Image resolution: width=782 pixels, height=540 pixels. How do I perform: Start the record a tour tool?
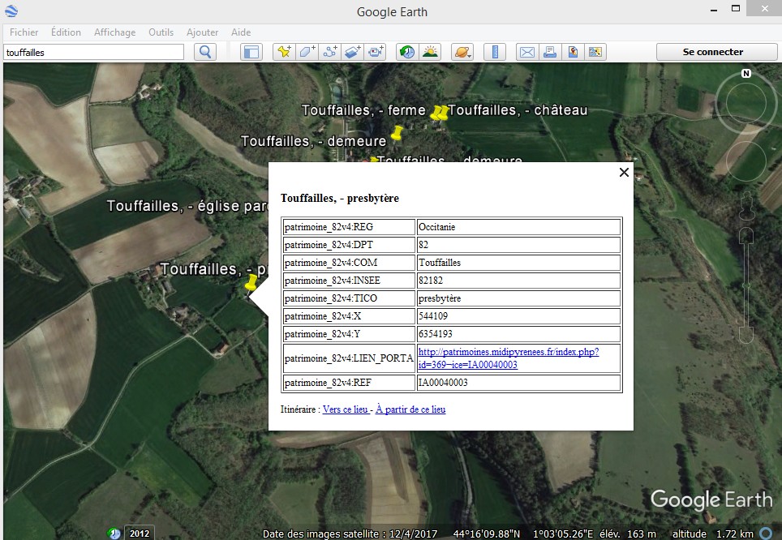[376, 52]
